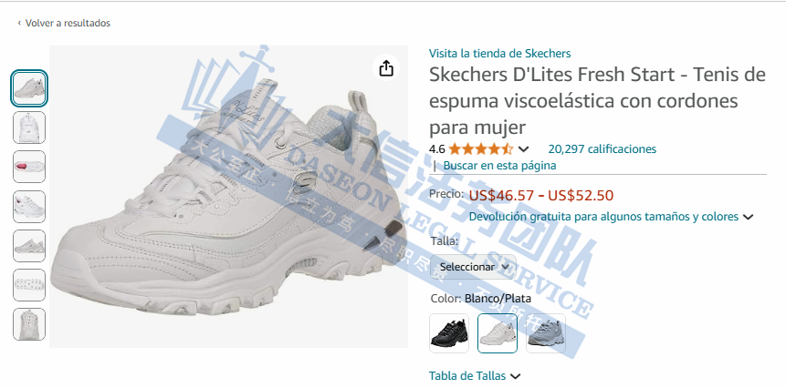
Task: Click the share icon on product image
Action: (386, 68)
